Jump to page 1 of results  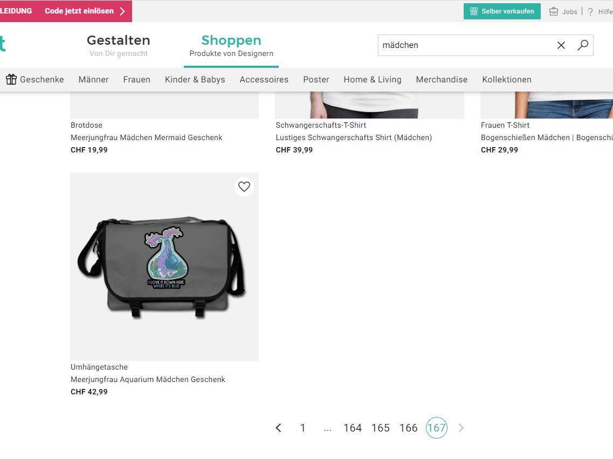[302, 428]
